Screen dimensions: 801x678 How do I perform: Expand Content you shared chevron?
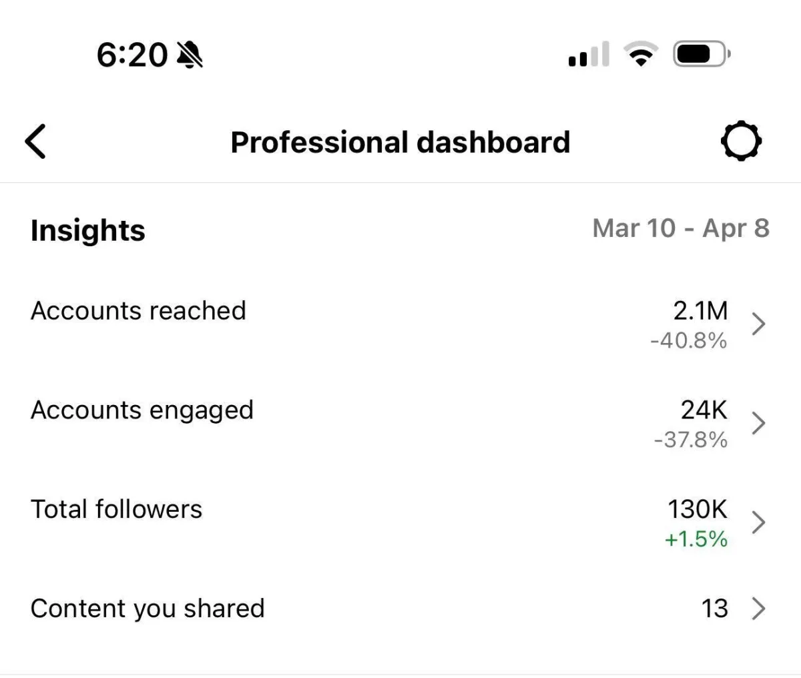pos(758,609)
